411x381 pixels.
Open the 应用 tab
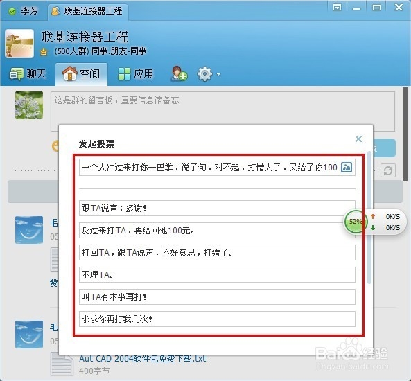pos(136,74)
